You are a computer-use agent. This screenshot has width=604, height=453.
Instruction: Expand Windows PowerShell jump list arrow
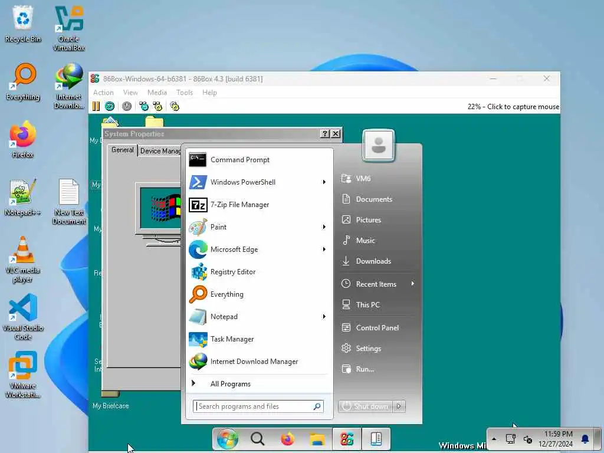pyautogui.click(x=324, y=182)
